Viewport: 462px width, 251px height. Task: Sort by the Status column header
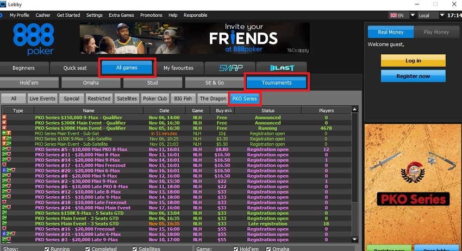tap(268, 111)
